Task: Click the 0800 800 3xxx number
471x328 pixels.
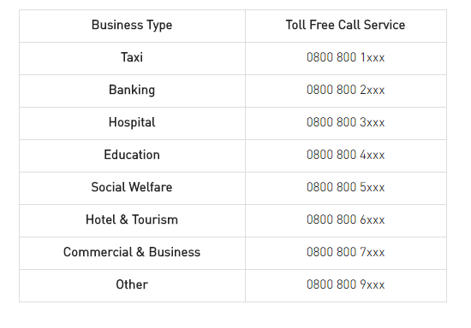Action: [x=345, y=122]
